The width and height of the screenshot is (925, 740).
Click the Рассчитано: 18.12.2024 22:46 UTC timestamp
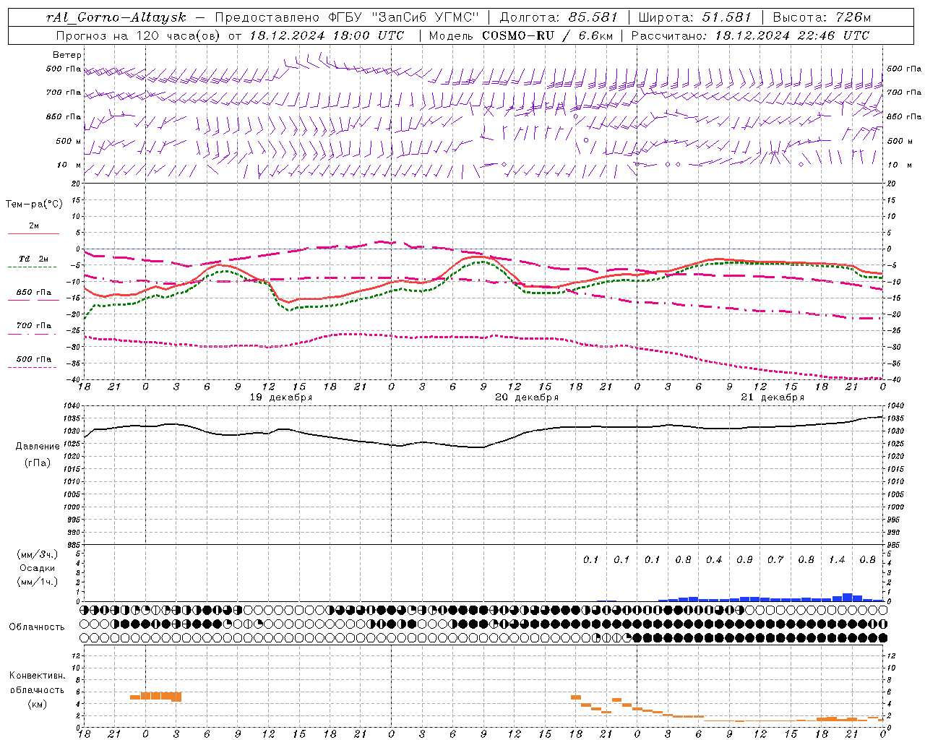pos(750,35)
